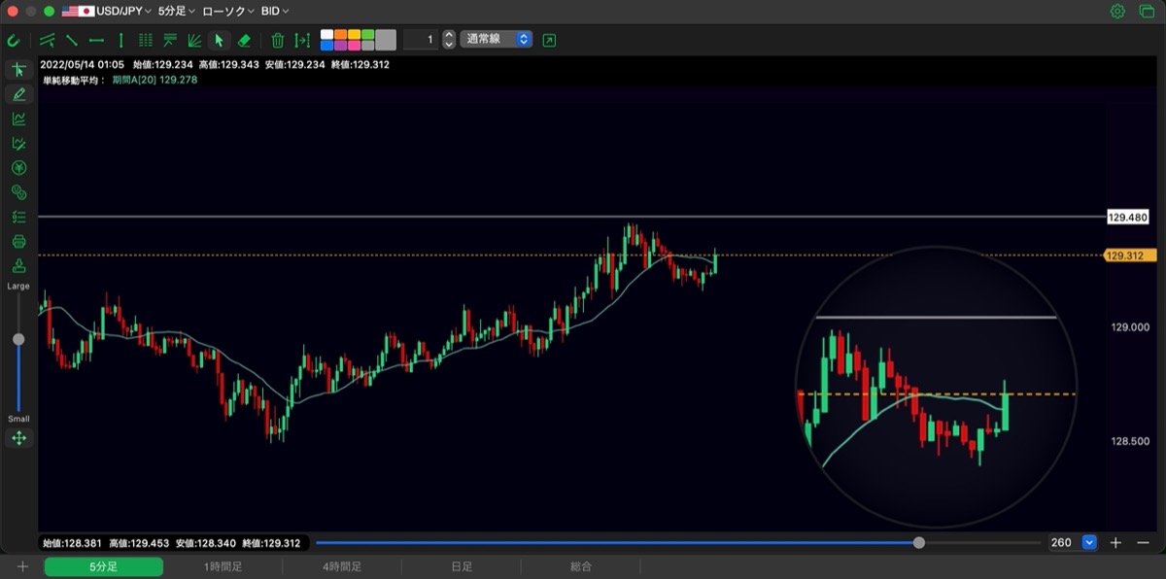Select the diagonal trend line tool
Viewport: 1166px width, 579px height.
(72, 40)
